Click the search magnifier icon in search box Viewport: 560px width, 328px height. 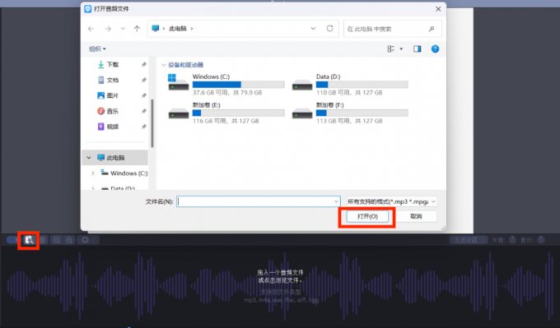coord(432,29)
